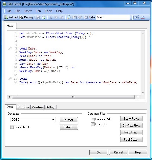Click the editor scroll down arrow
152x160 pixels.
(143, 93)
